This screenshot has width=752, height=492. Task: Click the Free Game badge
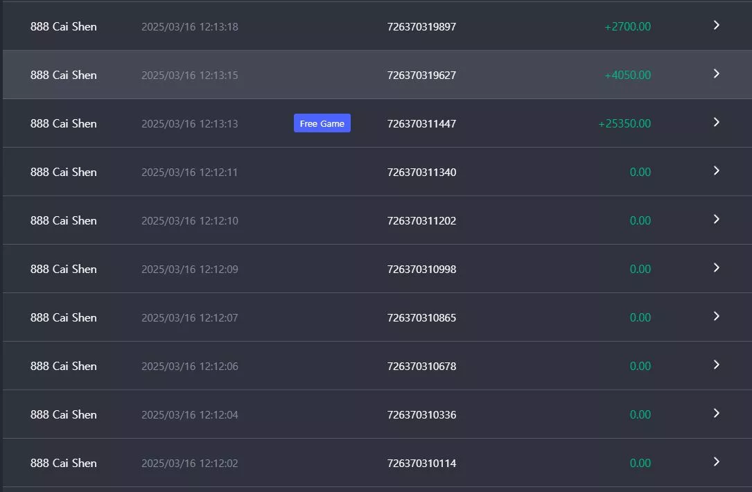point(322,123)
